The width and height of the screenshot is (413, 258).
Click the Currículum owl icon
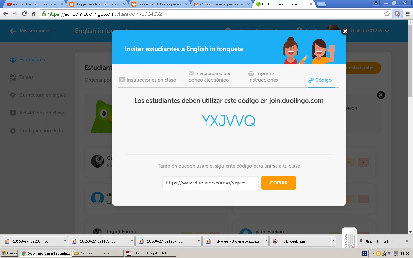(13, 95)
